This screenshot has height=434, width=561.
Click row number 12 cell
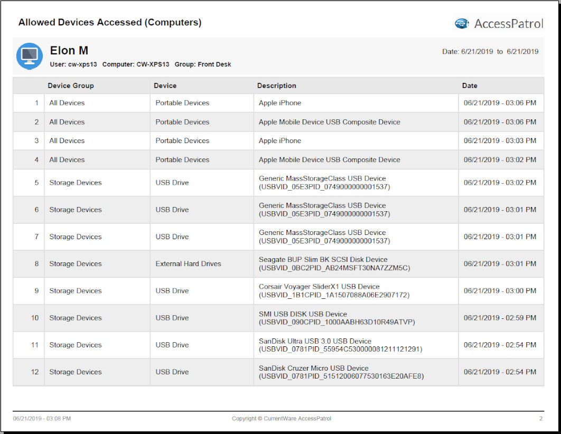click(35, 372)
